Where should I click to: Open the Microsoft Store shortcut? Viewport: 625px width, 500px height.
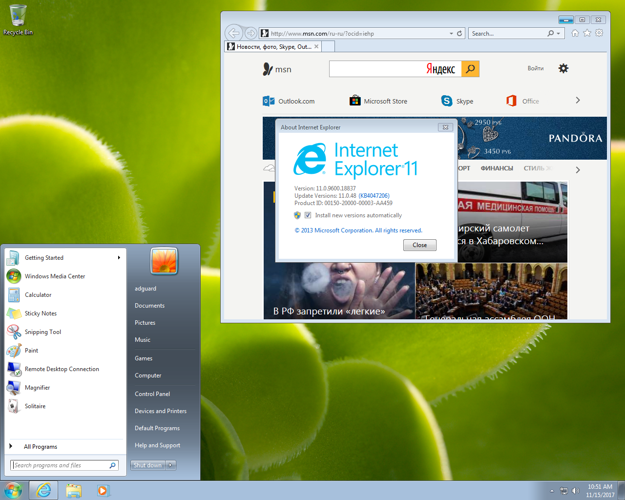378,101
